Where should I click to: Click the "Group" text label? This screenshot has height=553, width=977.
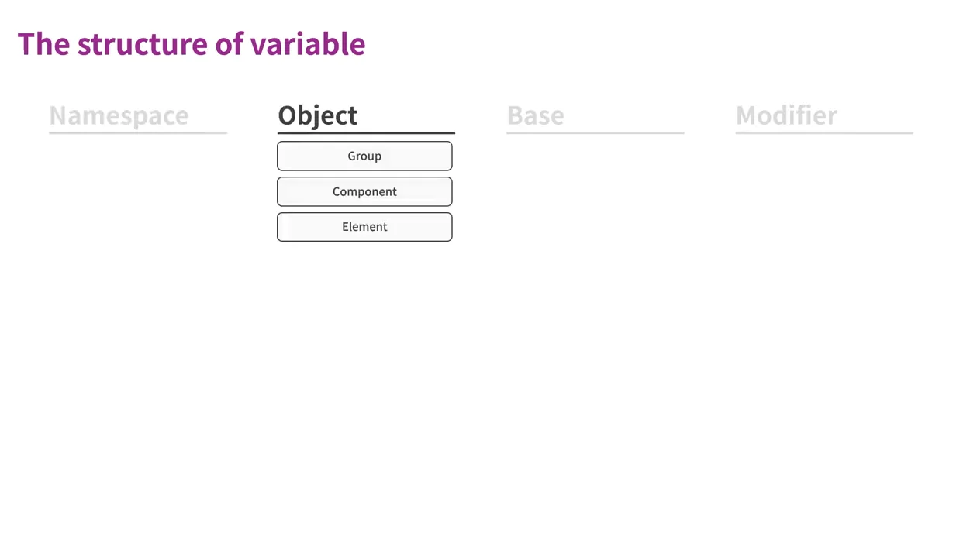364,156
